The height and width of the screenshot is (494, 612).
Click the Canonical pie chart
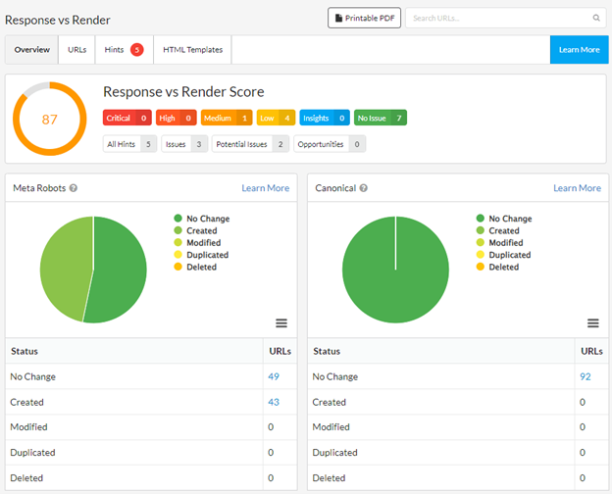click(395, 270)
